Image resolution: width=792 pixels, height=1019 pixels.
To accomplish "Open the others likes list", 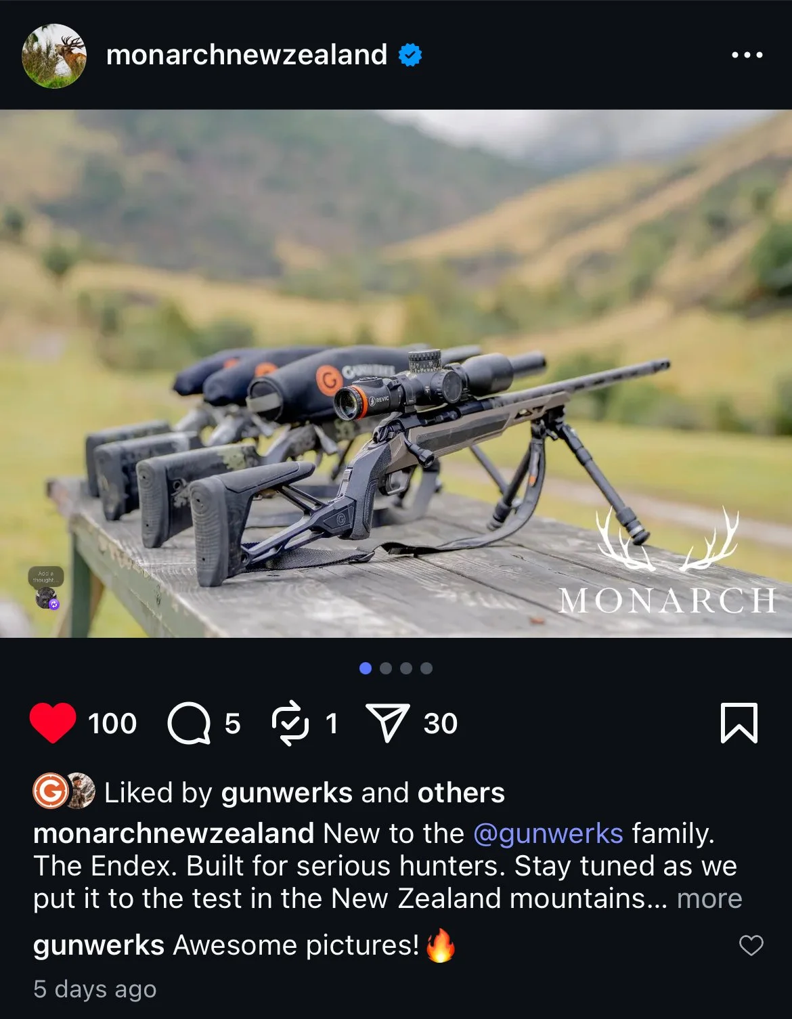I will click(461, 793).
